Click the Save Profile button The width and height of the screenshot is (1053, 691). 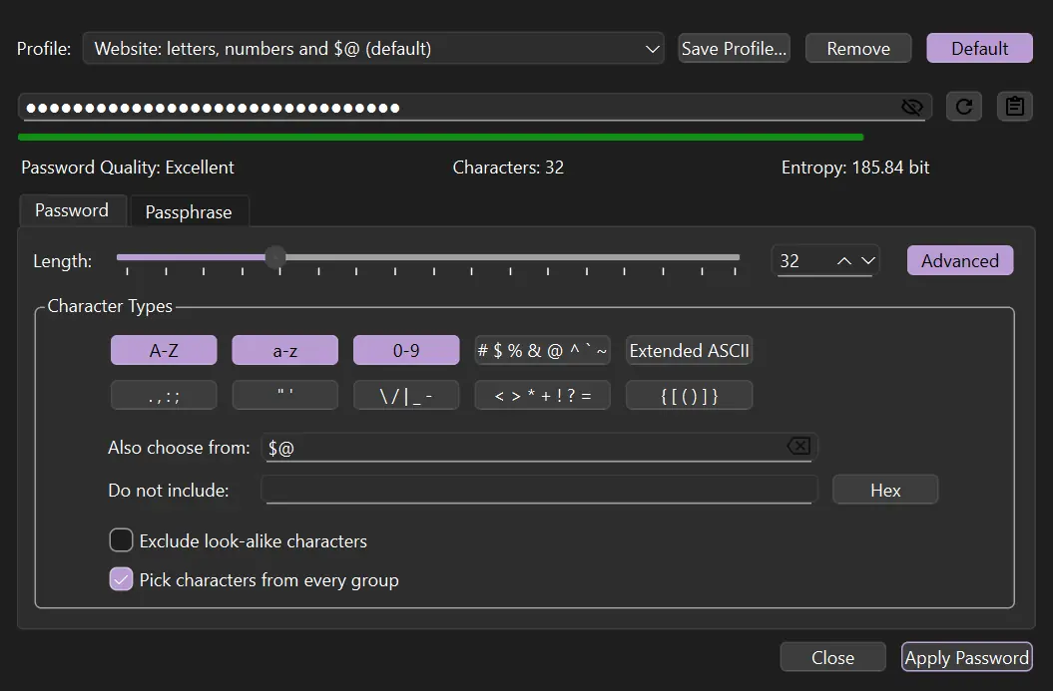[734, 48]
